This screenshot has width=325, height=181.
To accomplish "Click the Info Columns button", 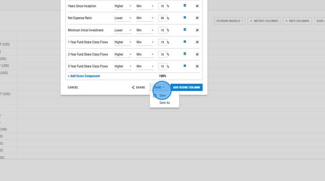I will pyautogui.click(x=297, y=21).
